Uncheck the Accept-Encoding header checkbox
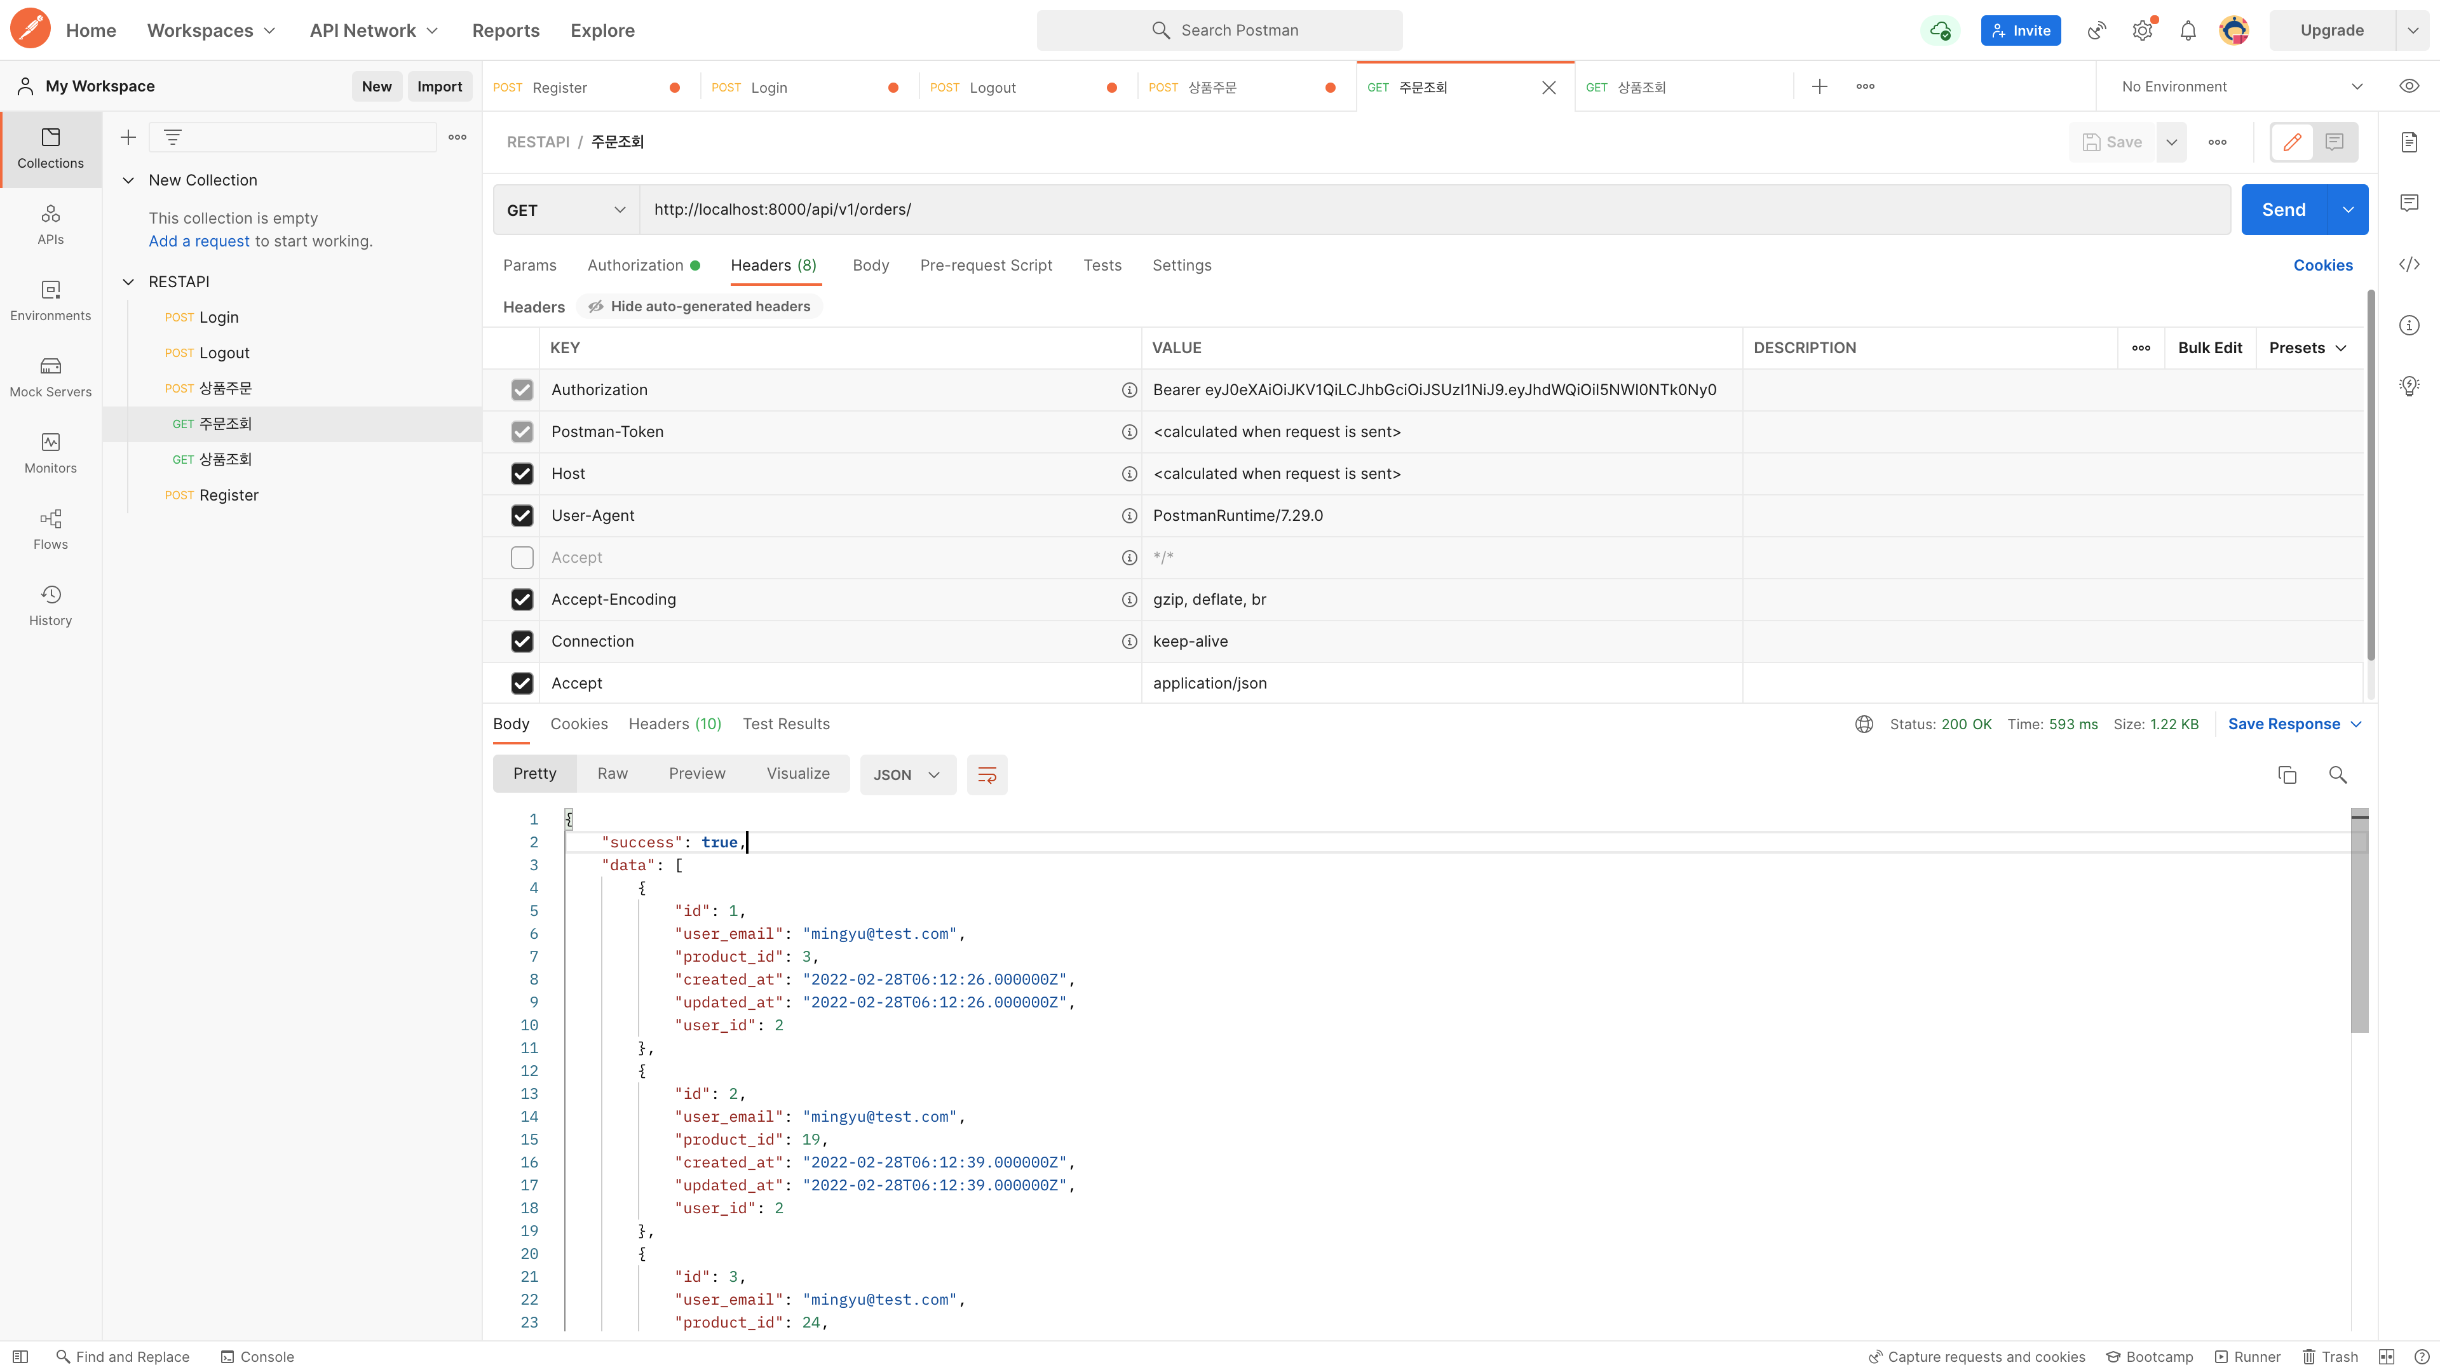This screenshot has height=1372, width=2440. point(522,600)
